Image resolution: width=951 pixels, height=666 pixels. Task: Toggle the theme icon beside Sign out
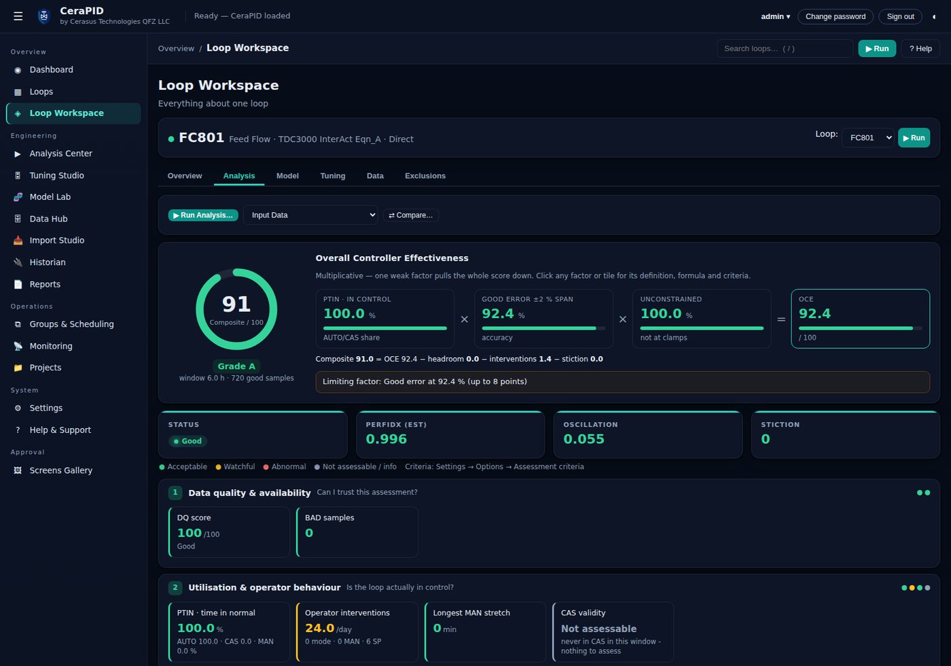[x=934, y=16]
